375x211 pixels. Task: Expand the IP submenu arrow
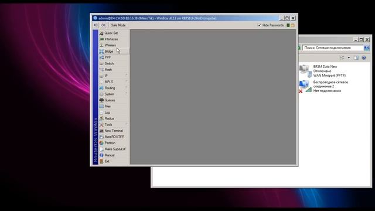127,76
